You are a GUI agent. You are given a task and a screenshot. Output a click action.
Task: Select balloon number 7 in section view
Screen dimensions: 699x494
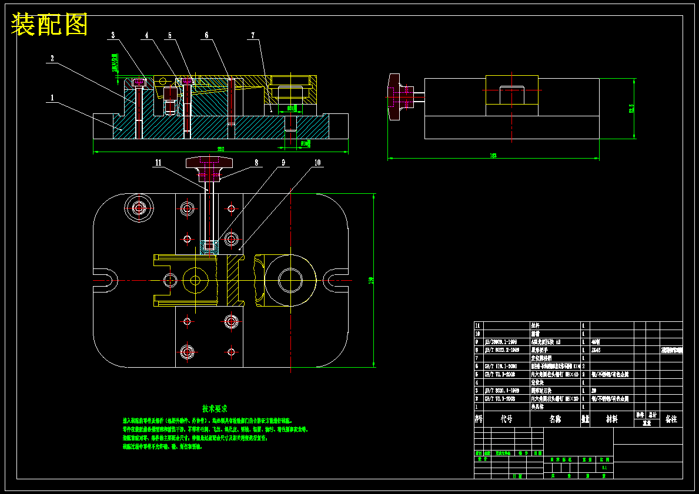(x=253, y=35)
